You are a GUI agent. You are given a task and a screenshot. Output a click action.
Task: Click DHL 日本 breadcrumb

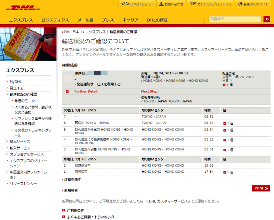pos(72,32)
